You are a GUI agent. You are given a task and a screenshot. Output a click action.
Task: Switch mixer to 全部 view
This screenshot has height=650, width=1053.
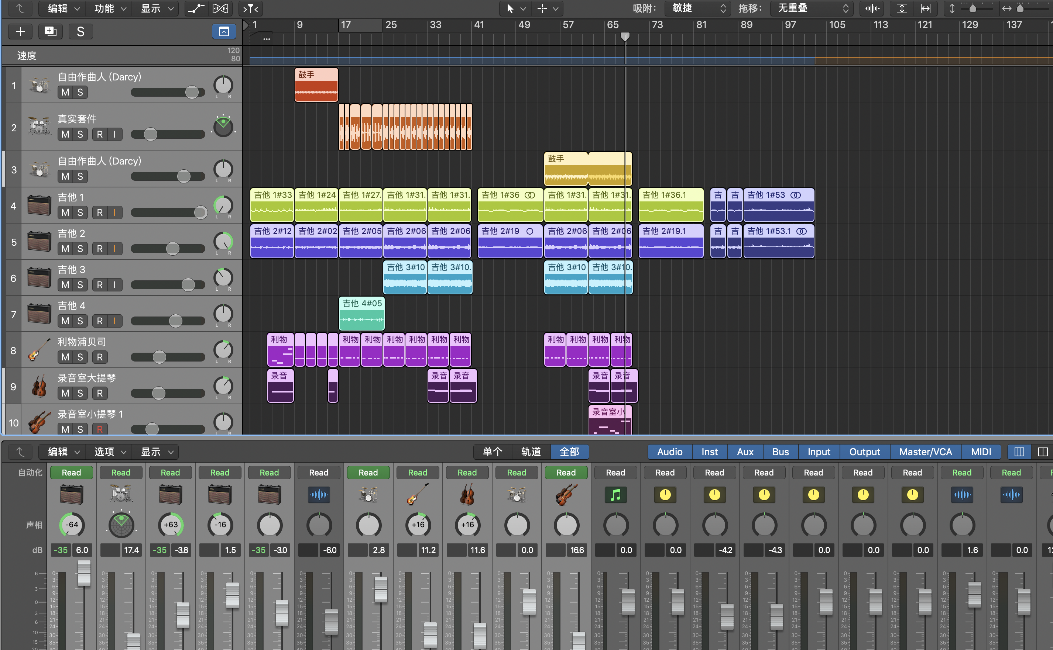click(x=570, y=452)
